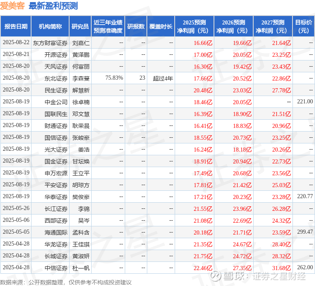The image size is (315, 286).
Task: Click researcher name 刘嘉仁
Action: (x=81, y=43)
